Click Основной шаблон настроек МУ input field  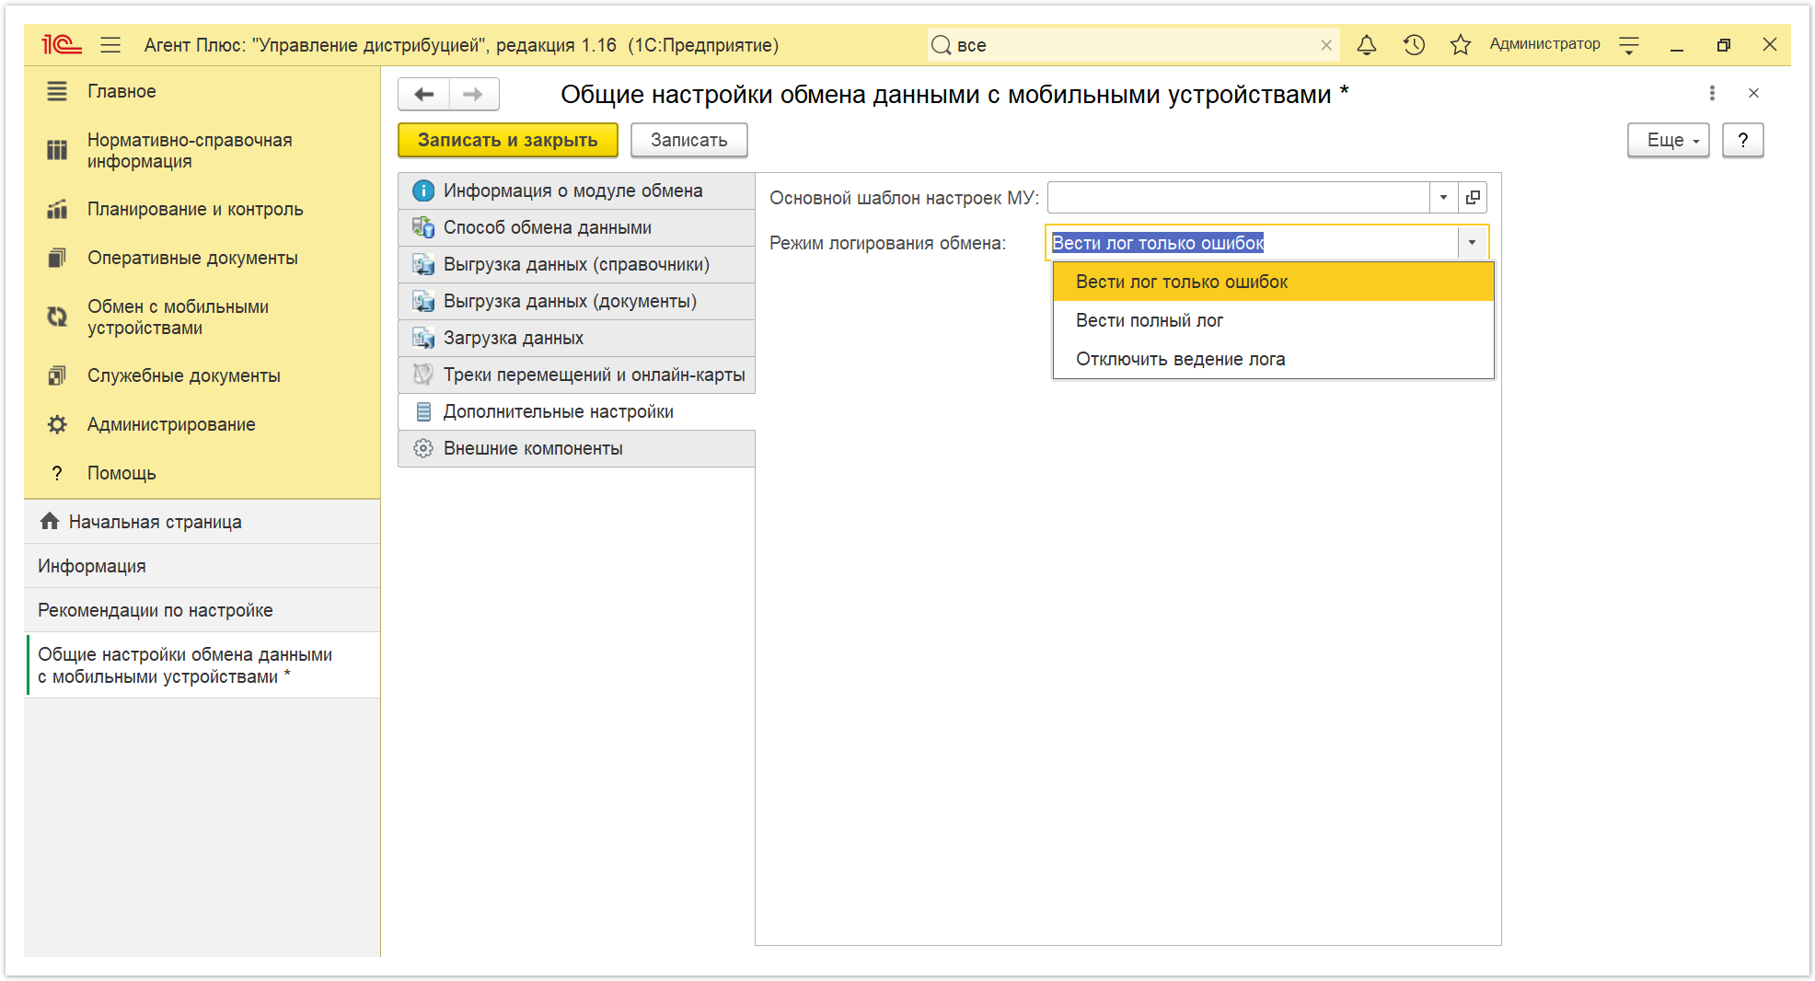tap(1239, 197)
